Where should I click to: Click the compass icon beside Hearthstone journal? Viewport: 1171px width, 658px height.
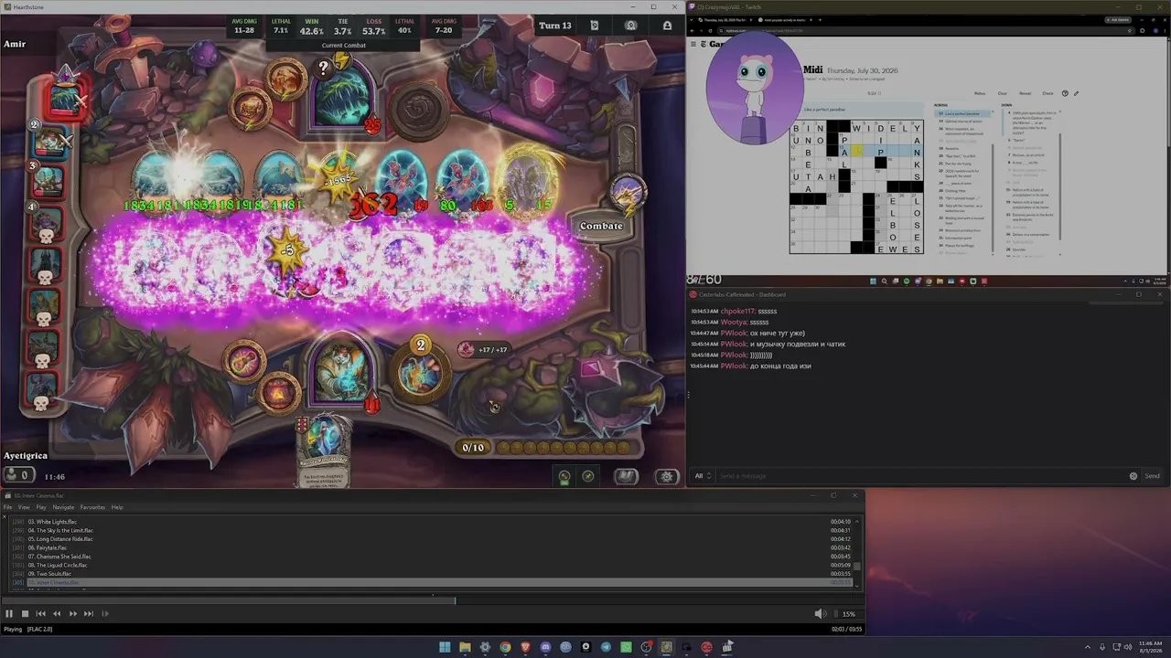click(x=588, y=476)
